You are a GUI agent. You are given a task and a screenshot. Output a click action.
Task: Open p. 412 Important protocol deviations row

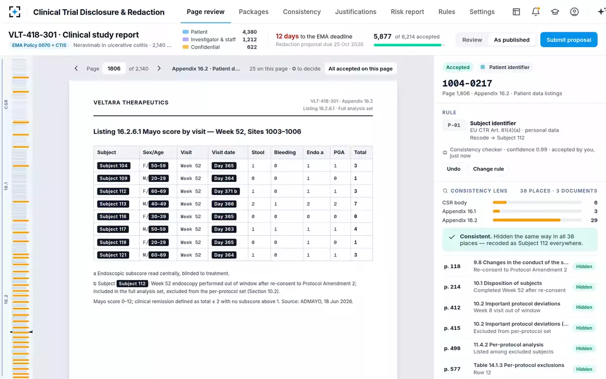[520, 307]
